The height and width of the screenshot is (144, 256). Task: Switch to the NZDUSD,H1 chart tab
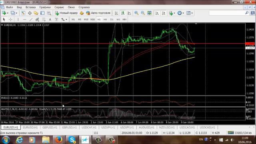point(167,127)
